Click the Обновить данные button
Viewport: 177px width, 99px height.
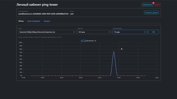(x=151, y=13)
